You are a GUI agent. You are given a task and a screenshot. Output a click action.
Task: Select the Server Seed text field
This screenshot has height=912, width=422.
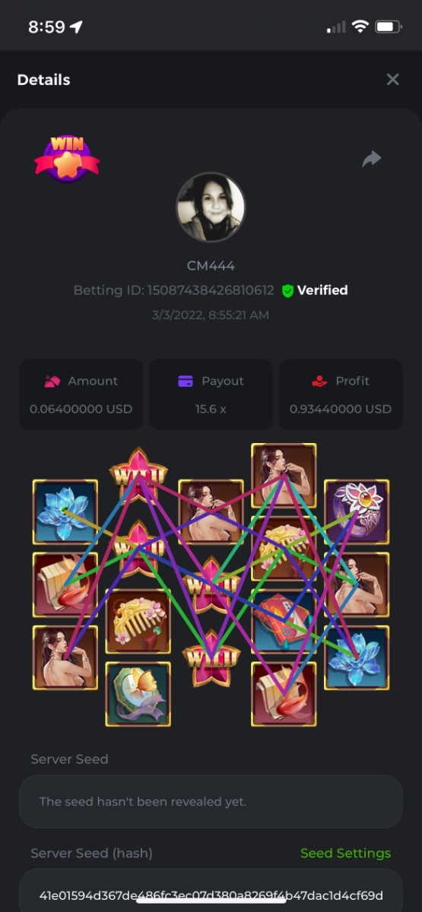pyautogui.click(x=211, y=802)
